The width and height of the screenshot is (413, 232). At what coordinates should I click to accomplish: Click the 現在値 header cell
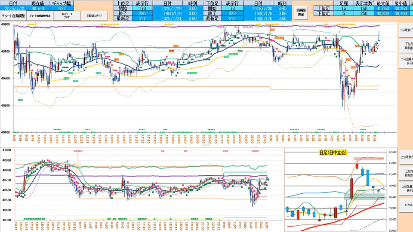(x=37, y=3)
